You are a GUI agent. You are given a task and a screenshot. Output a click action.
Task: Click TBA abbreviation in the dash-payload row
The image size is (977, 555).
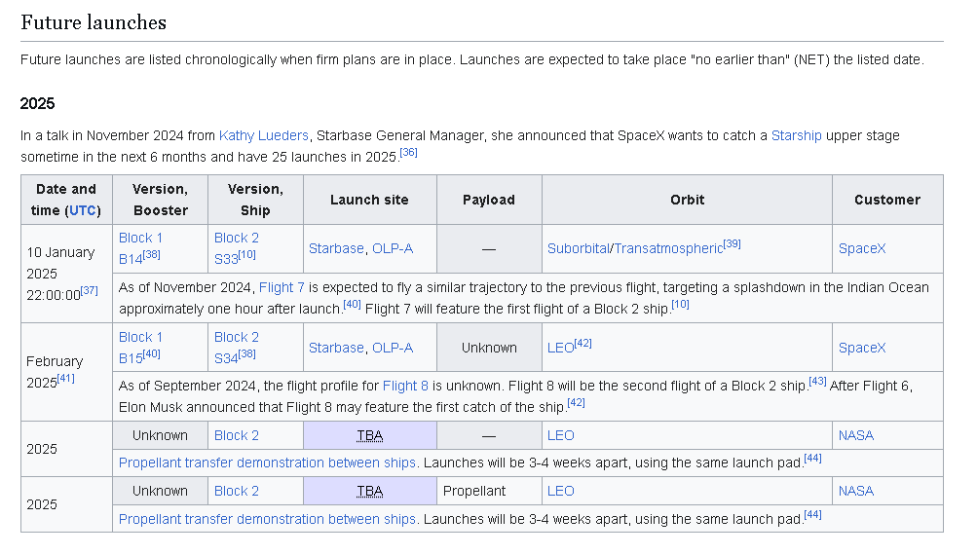pyautogui.click(x=370, y=436)
